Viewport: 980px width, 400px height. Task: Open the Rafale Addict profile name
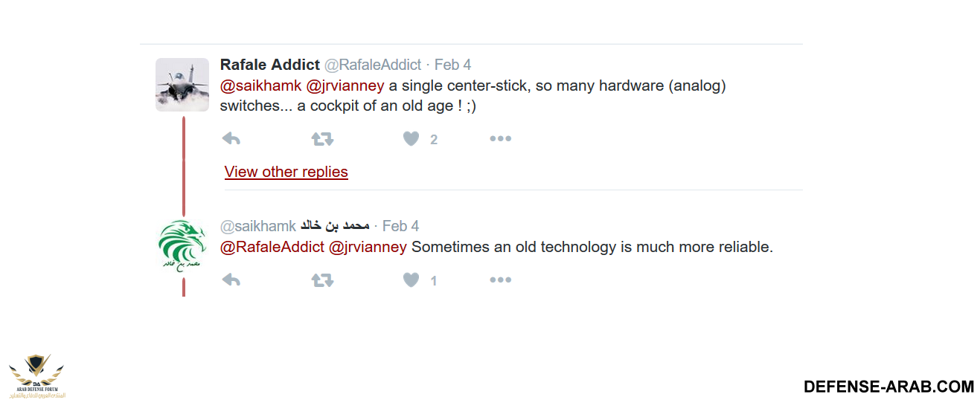point(269,65)
